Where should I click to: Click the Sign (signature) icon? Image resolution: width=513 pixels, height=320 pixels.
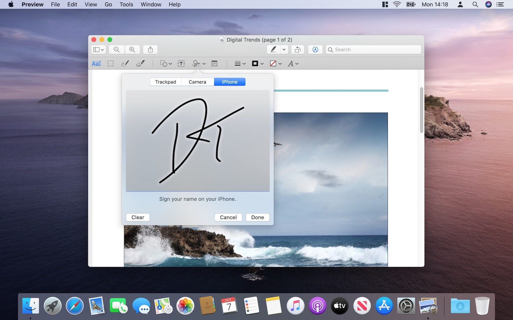coord(197,63)
